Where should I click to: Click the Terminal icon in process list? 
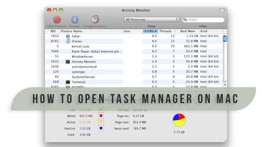click(68, 82)
